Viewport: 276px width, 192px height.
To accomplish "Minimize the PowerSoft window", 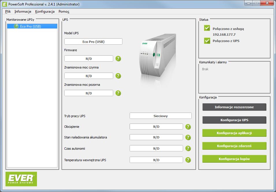I will point(248,3).
